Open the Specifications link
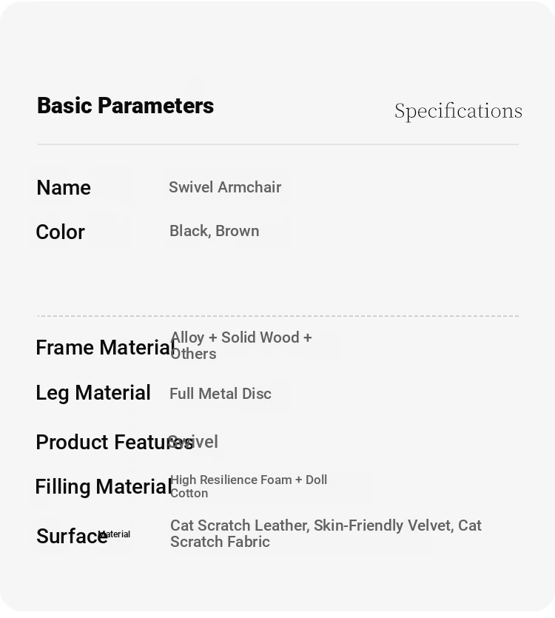Viewport: 555px width, 618px height. (x=458, y=111)
